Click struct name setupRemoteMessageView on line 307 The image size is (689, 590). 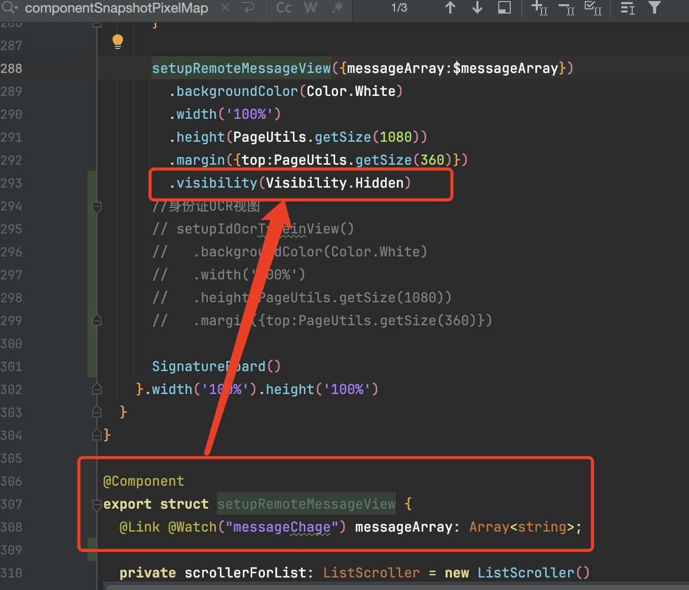click(306, 504)
